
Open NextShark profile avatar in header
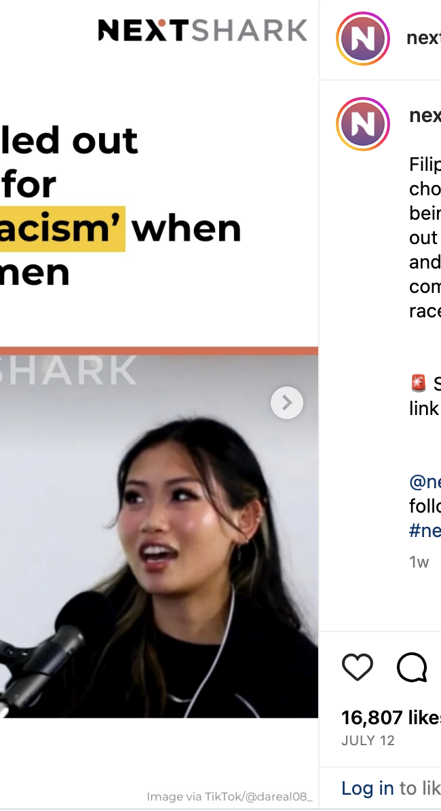pyautogui.click(x=363, y=39)
